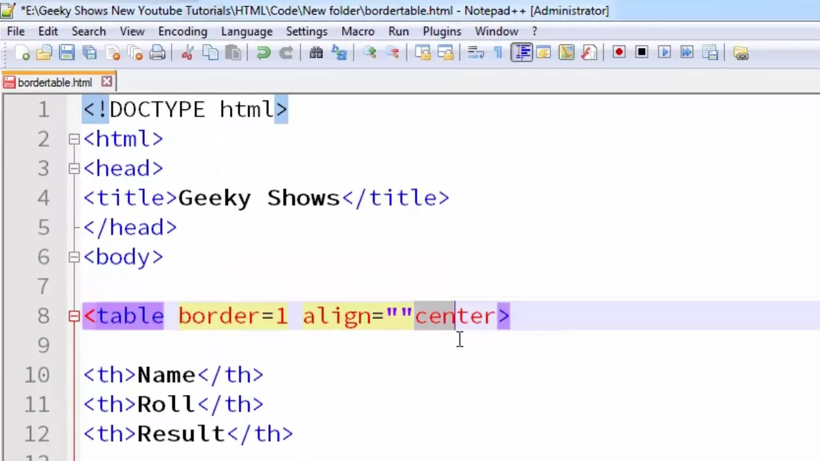Start macro recording with the red dot
This screenshot has height=461, width=820.
[619, 53]
